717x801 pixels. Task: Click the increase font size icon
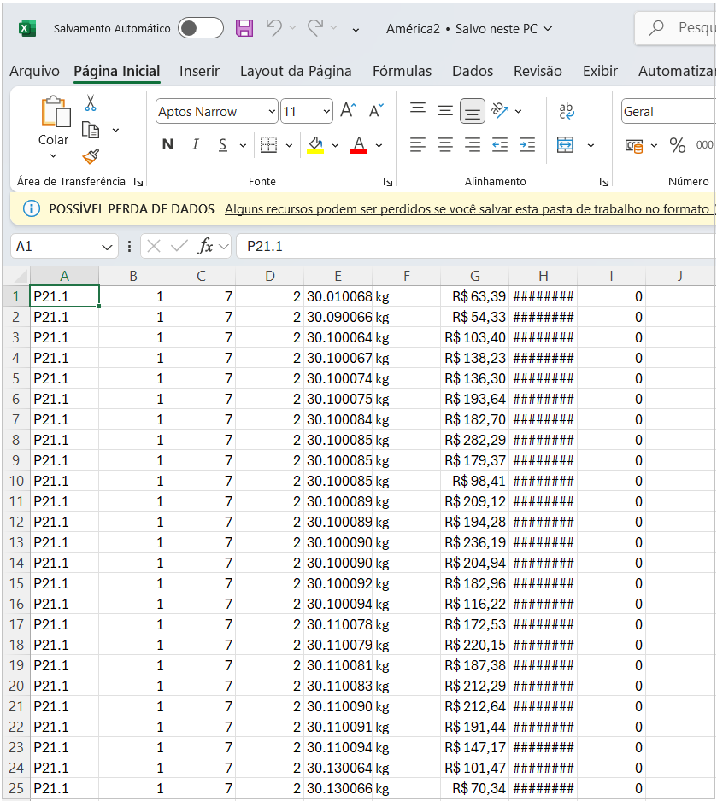point(348,111)
